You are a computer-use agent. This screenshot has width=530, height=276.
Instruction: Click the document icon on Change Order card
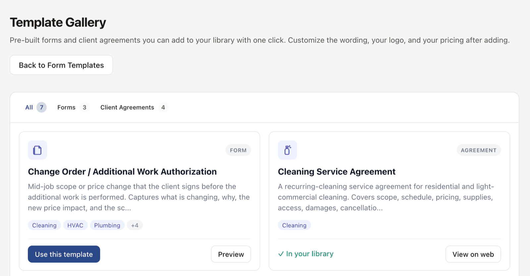coord(37,150)
